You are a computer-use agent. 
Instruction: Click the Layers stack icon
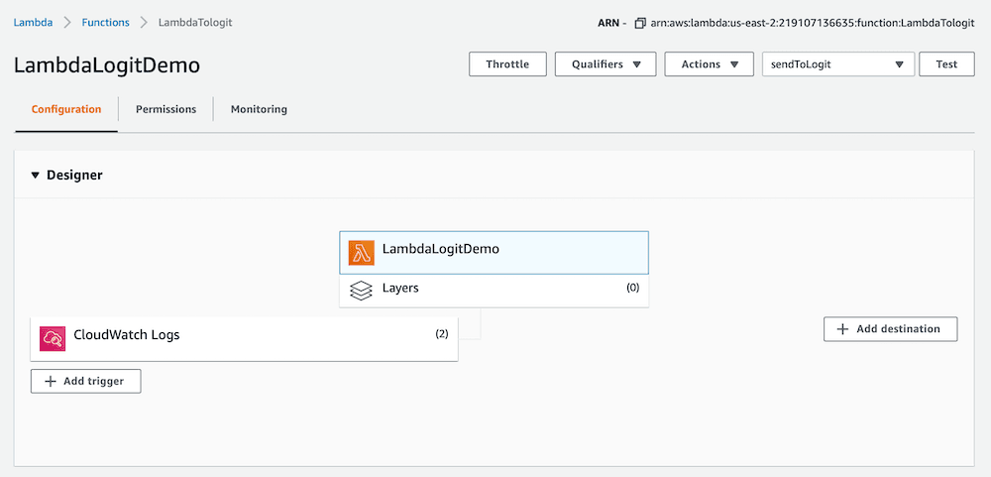[361, 291]
